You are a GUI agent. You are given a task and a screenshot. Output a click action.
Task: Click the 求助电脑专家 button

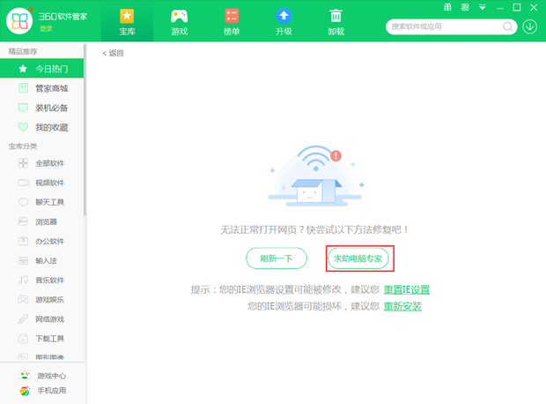tap(359, 258)
